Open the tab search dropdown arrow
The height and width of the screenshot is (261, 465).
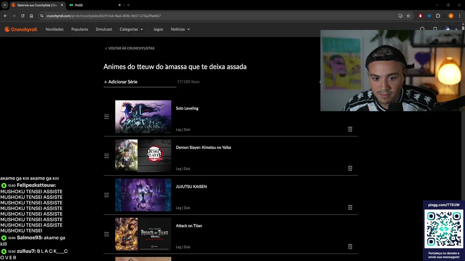[x=5, y=5]
